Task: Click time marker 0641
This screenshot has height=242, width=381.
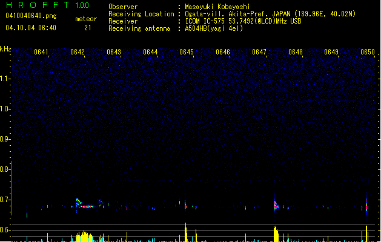Action: 41,52
